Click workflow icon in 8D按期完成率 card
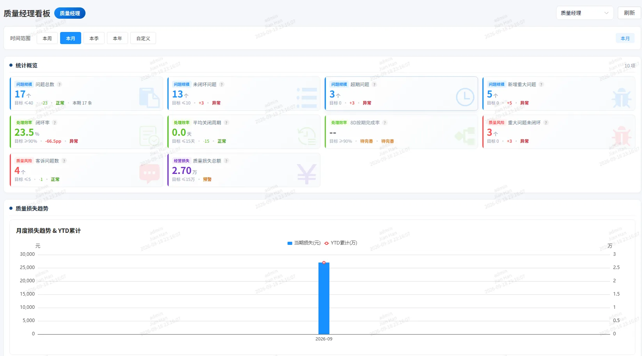 click(465, 136)
